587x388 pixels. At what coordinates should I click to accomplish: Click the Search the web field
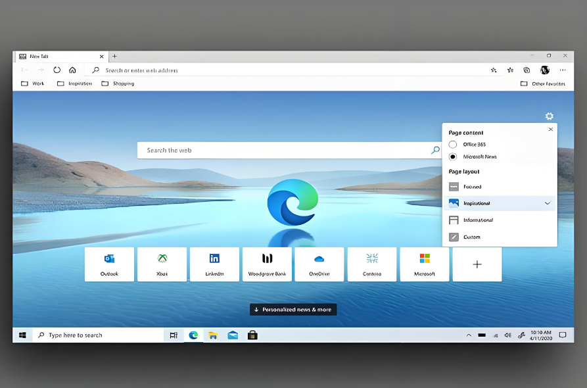click(x=289, y=150)
